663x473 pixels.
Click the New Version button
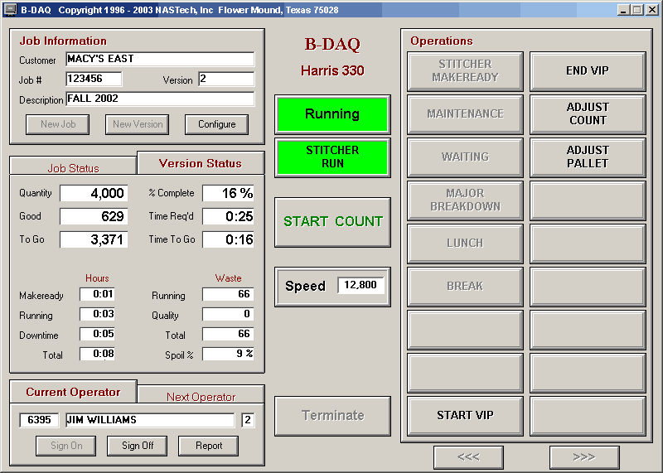click(137, 124)
